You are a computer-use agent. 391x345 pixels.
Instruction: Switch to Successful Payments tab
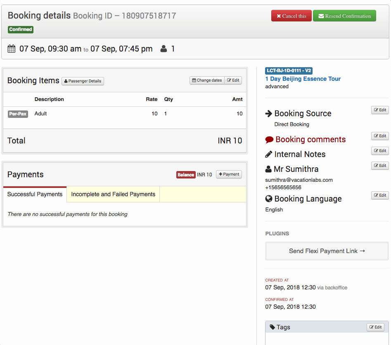(x=35, y=194)
